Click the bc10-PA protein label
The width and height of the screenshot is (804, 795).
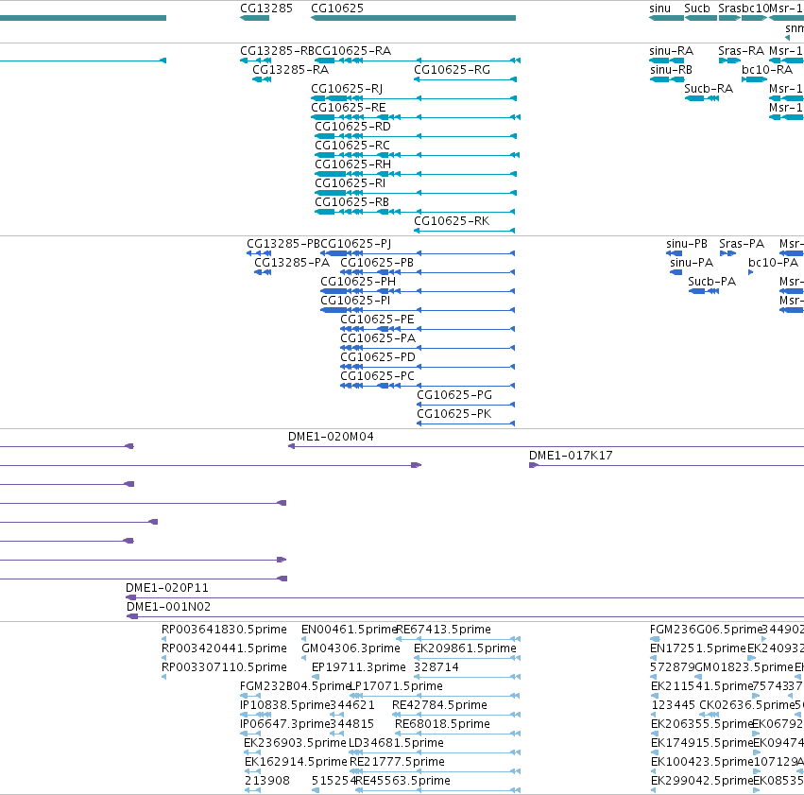coord(773,263)
